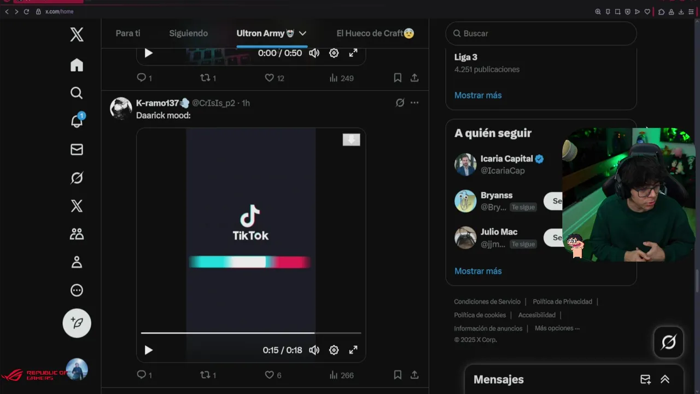The width and height of the screenshot is (700, 394).
Task: Bookmark the post with 266 views
Action: click(398, 375)
